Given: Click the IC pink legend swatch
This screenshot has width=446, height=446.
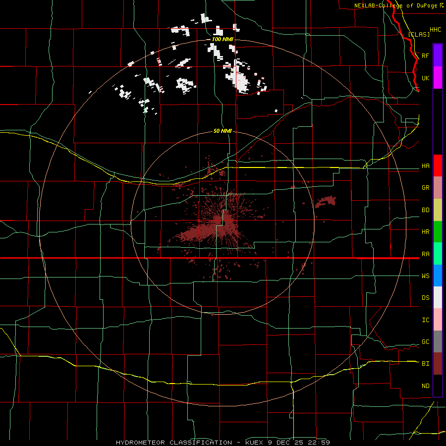Looking at the screenshot, I should pos(438,320).
